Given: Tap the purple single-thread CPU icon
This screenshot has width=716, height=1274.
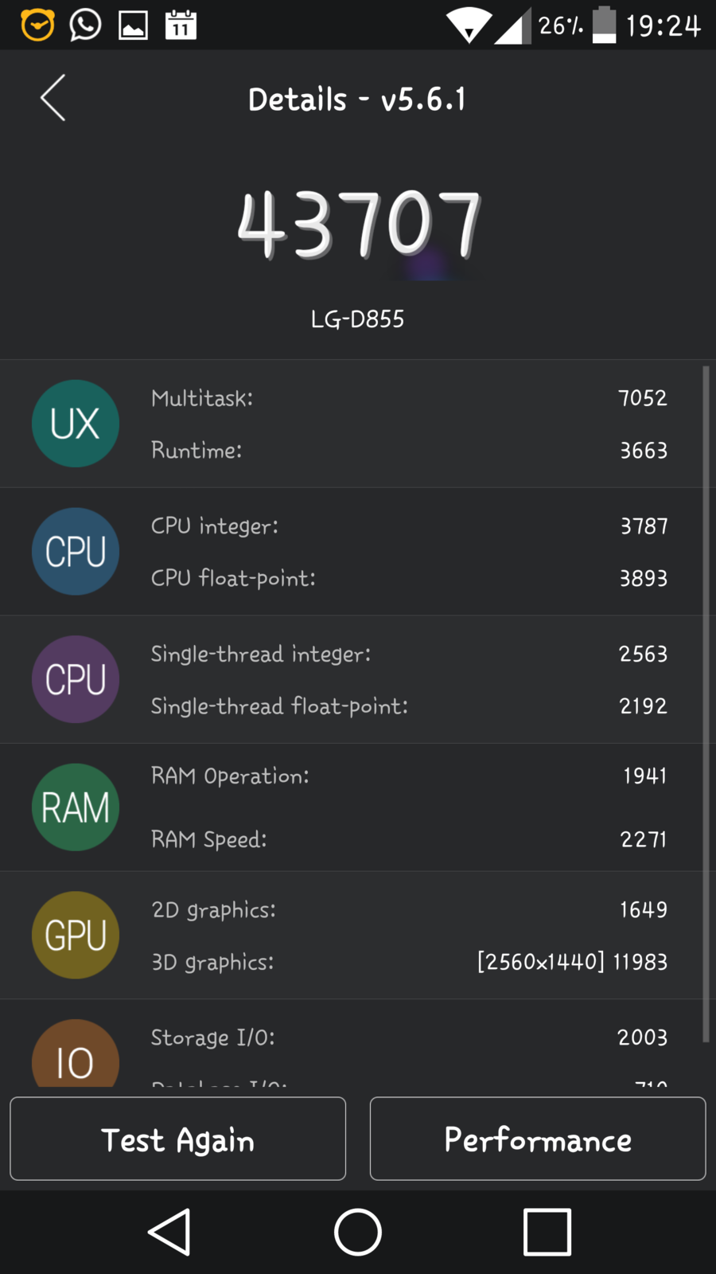Looking at the screenshot, I should 76,679.
